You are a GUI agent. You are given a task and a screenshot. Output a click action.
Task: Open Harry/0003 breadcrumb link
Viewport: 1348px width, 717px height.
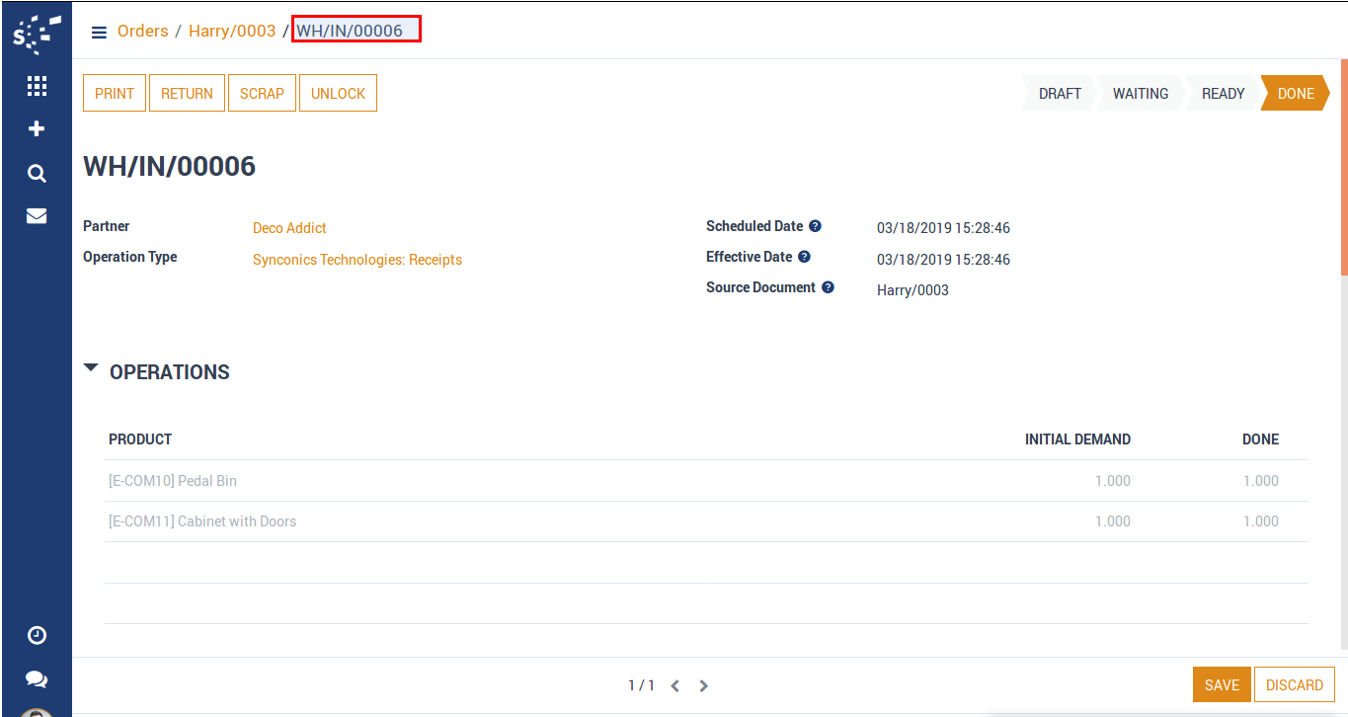tap(232, 31)
